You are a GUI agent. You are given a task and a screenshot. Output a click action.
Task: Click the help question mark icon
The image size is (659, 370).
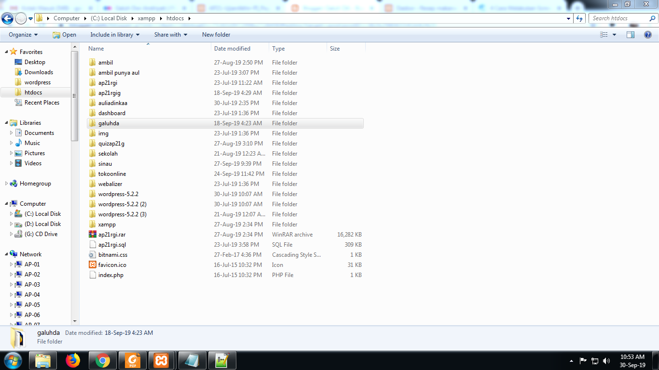point(648,35)
